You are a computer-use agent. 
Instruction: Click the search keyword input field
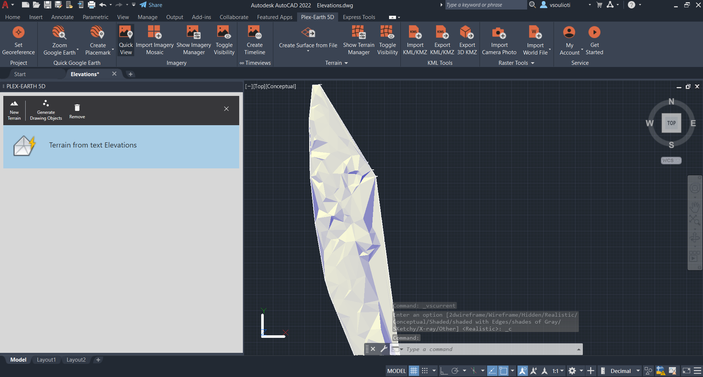(485, 5)
